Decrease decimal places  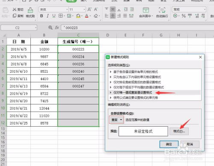(203, 16)
